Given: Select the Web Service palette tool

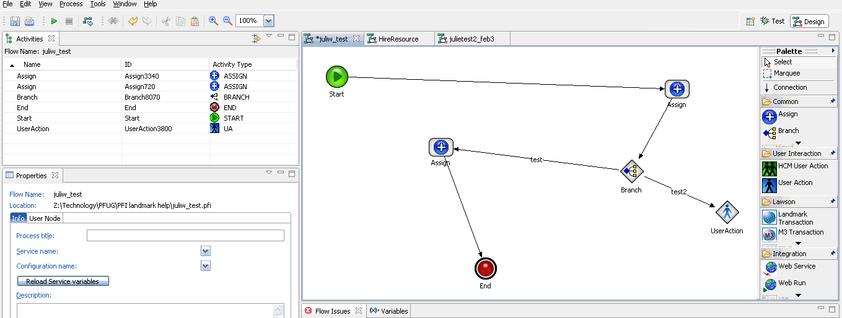Looking at the screenshot, I should pos(796,267).
